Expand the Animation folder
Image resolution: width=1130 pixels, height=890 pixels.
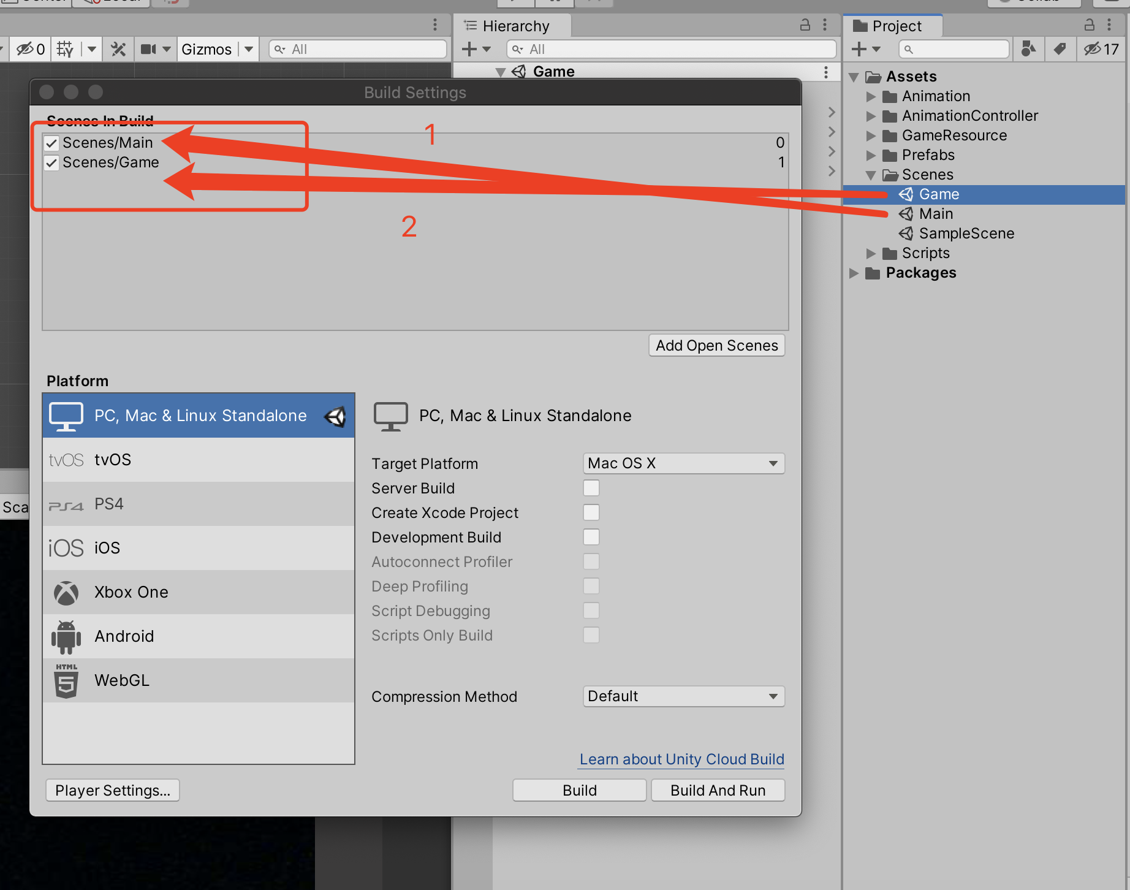(871, 97)
